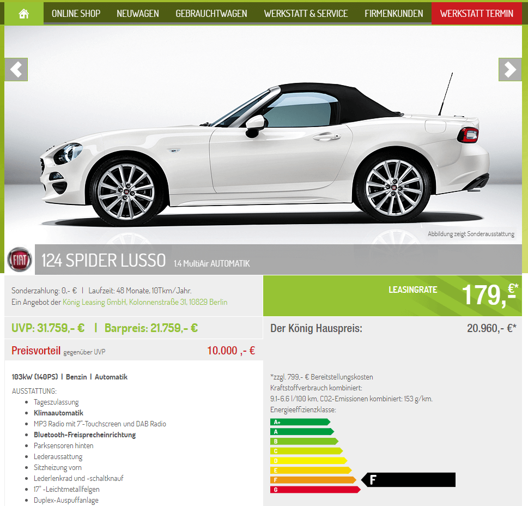Viewport: 528px width, 506px height.
Task: Click the Energieeffizienzklasse label
Action: [x=303, y=409]
